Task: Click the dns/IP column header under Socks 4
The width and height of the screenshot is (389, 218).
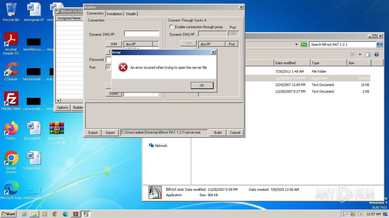Action: (212, 44)
